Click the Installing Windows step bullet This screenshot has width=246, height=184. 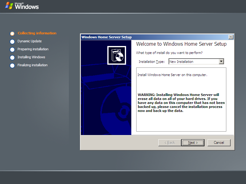click(x=12, y=57)
